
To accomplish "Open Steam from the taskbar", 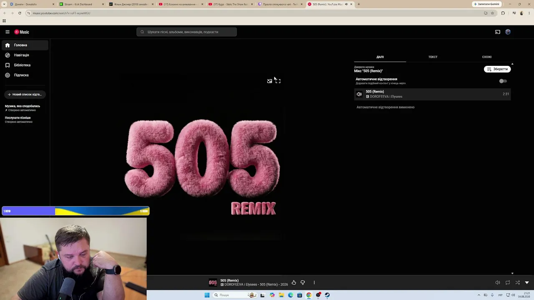I will (x=327, y=295).
